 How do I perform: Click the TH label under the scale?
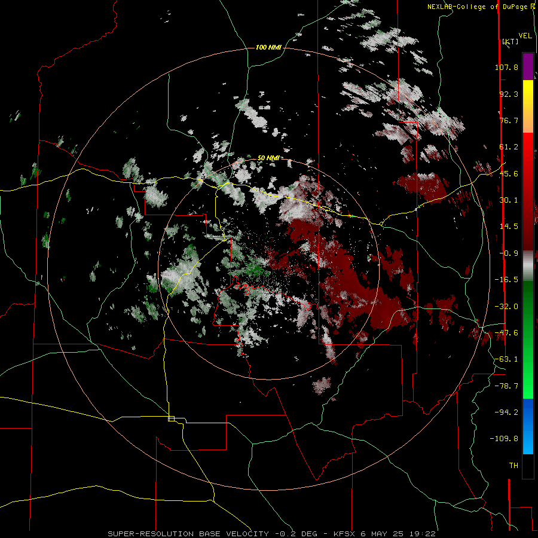point(513,466)
